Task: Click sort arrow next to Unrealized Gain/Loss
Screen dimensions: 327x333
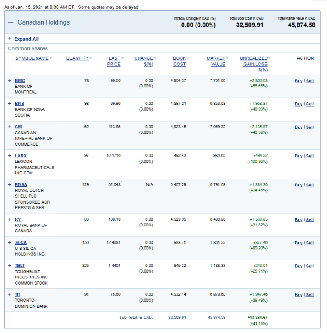Action: [x=269, y=58]
